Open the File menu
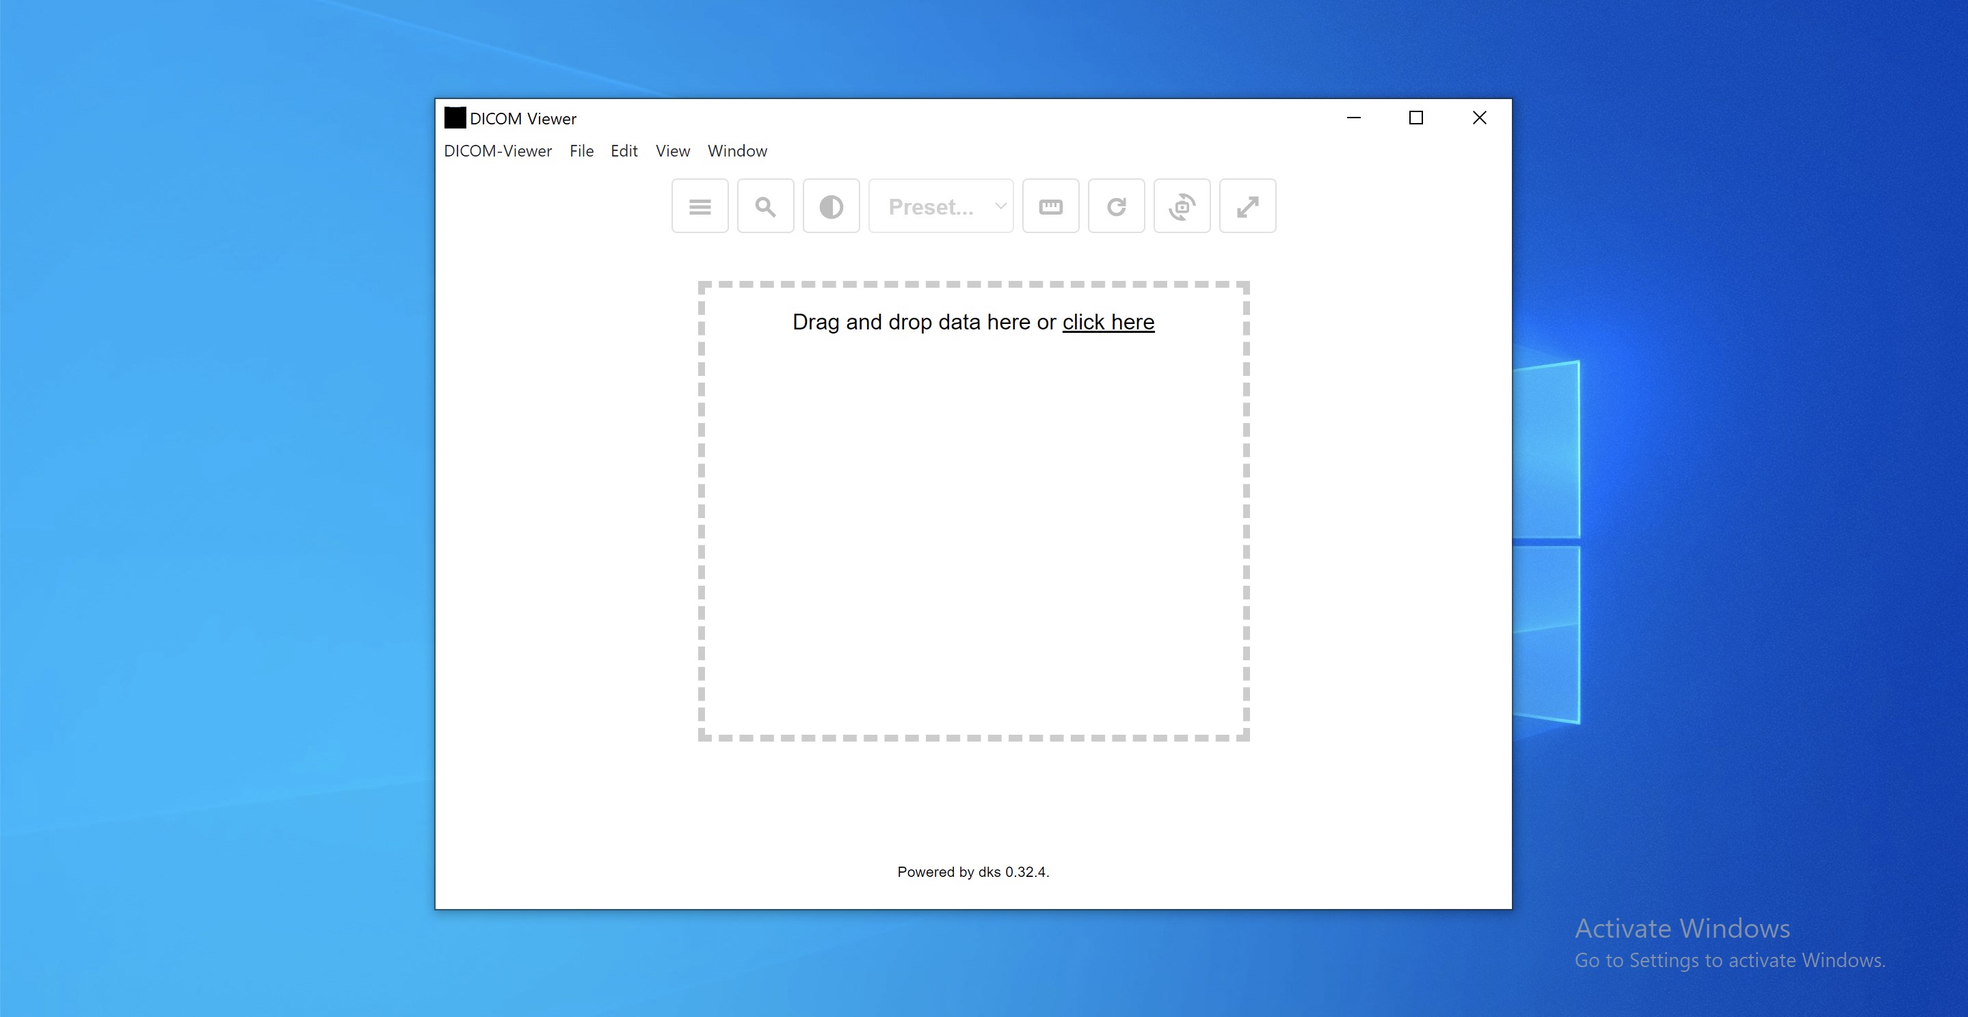The height and width of the screenshot is (1017, 1968). (x=581, y=150)
